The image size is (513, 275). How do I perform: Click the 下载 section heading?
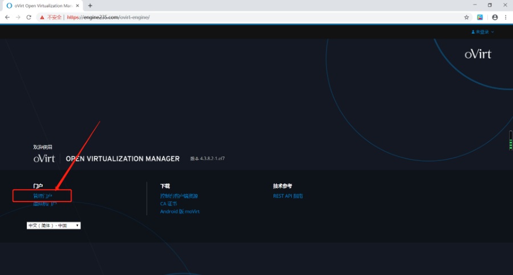point(165,186)
